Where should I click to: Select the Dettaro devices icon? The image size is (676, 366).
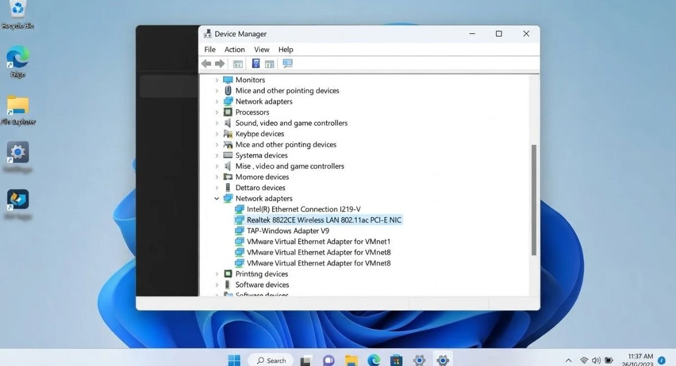[228, 188]
